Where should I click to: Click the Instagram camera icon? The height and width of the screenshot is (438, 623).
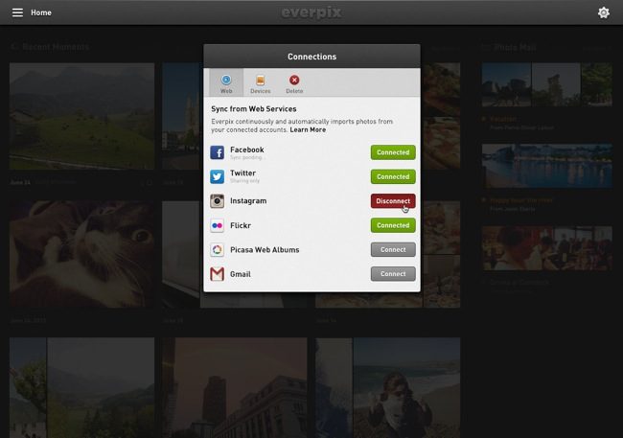[217, 201]
